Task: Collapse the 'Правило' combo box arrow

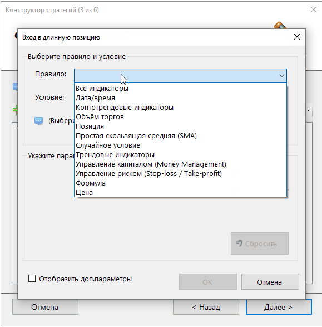Action: coord(281,76)
